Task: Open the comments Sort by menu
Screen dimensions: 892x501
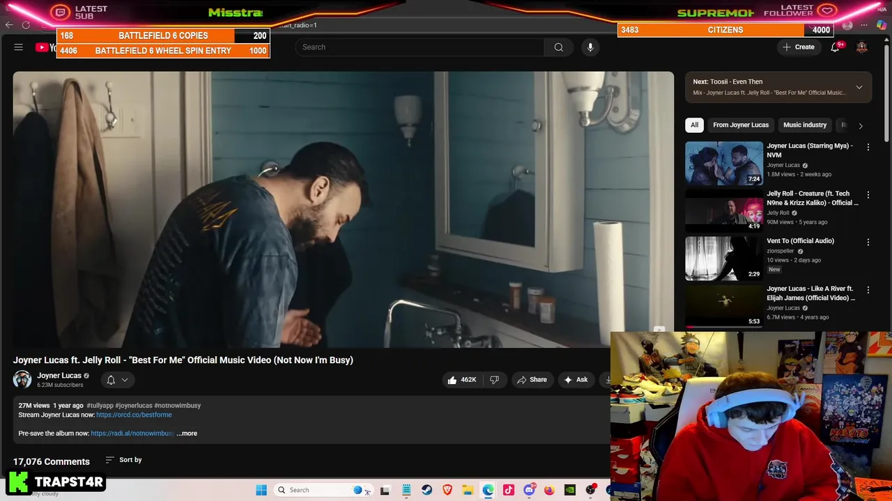Action: coord(123,460)
